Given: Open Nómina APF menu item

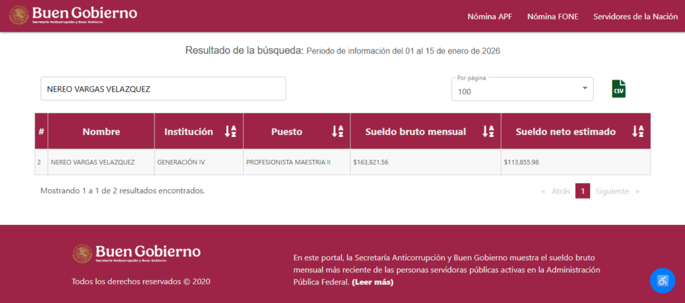Looking at the screenshot, I should click(489, 17).
